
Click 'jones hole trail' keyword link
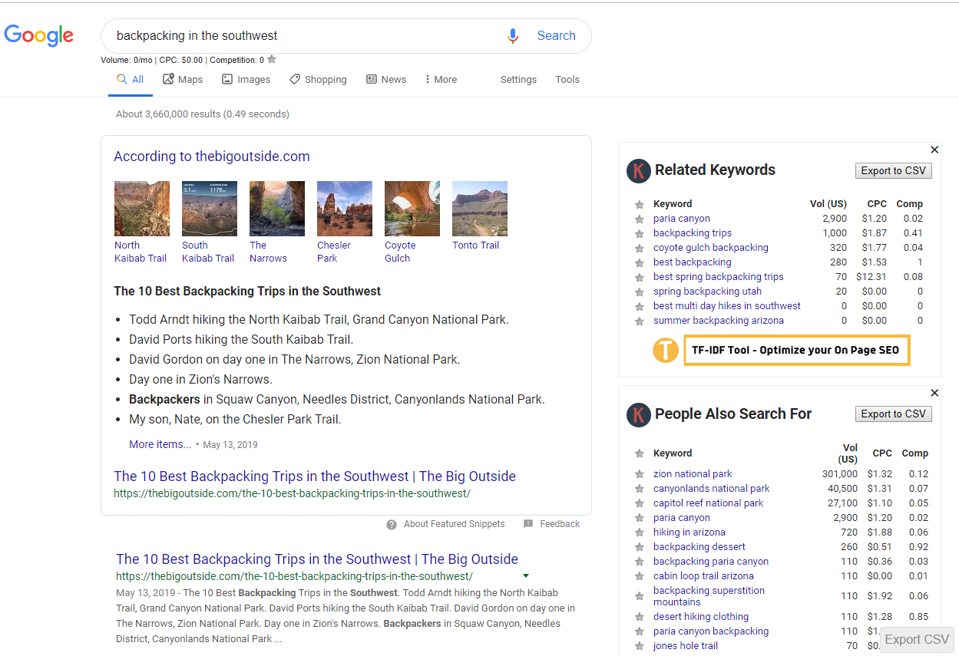(x=686, y=646)
